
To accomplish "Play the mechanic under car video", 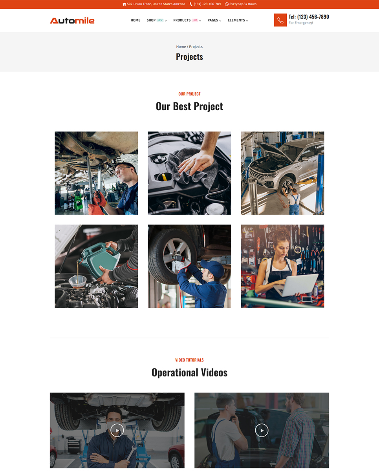I will click(x=117, y=430).
